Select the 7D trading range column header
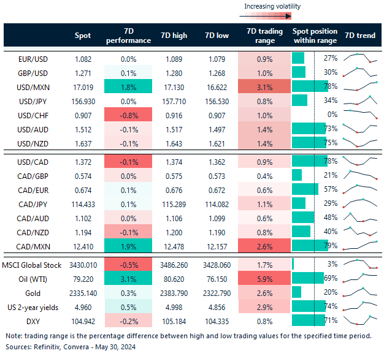Image resolution: width=384 pixels, height=356 pixels. click(x=264, y=36)
